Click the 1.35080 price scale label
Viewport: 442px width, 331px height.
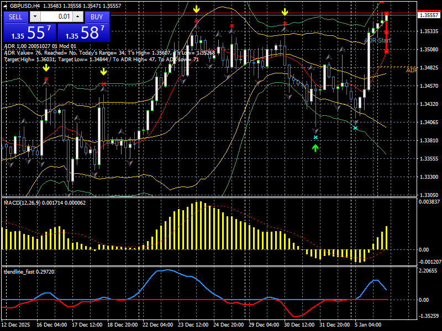(x=429, y=49)
